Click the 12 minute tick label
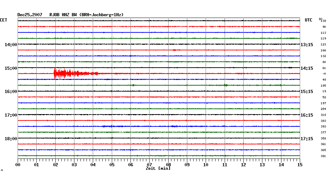The height and width of the screenshot is (174, 328). 243,165
